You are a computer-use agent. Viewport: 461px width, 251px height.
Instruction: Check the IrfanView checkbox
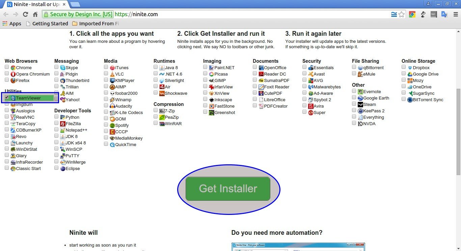pyautogui.click(x=205, y=86)
